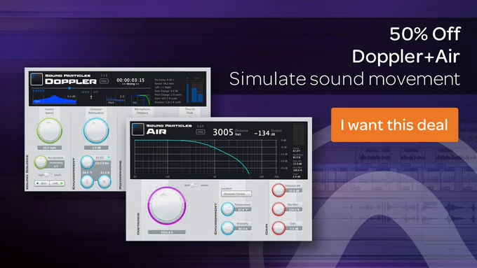
Task: Adjust the temperature knob under Air EQ in Doppler
Action: 87,181
